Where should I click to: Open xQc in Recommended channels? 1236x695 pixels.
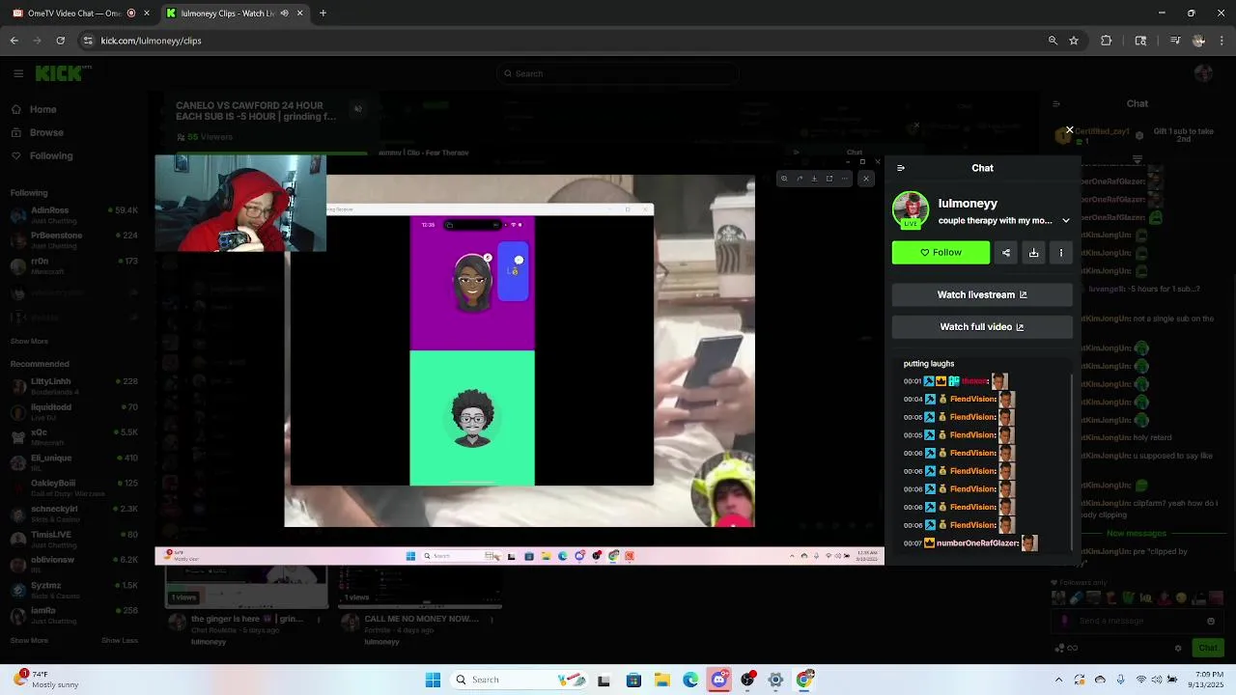coord(73,437)
